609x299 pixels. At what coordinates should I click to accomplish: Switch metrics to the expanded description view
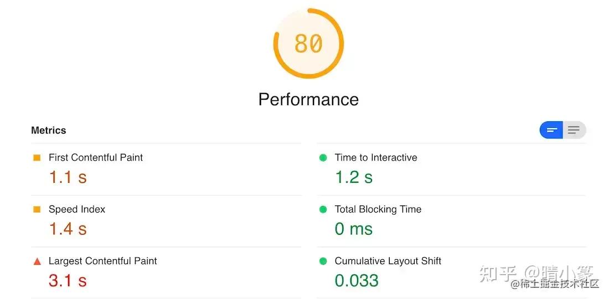click(574, 130)
